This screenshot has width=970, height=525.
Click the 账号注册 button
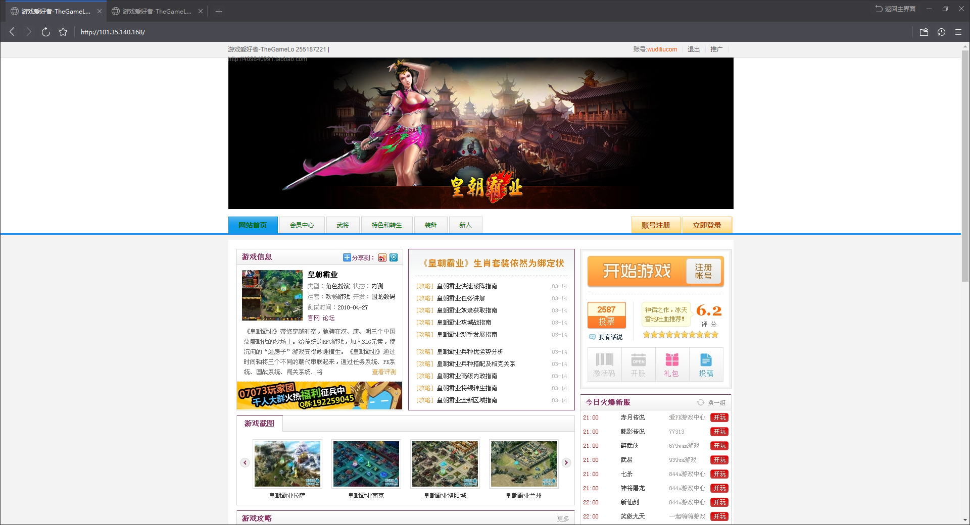tap(656, 225)
